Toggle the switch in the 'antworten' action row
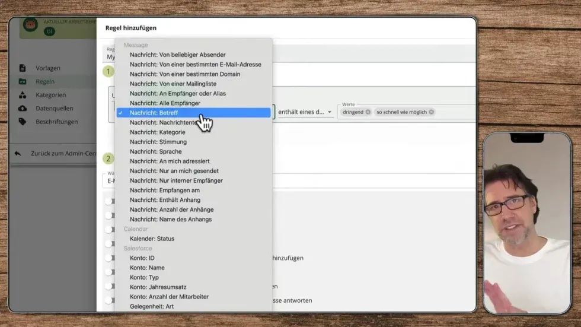Viewport: 581px width, 327px height. 108,300
